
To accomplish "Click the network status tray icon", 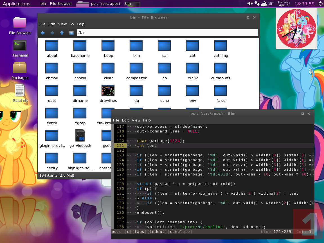I will (257, 4).
